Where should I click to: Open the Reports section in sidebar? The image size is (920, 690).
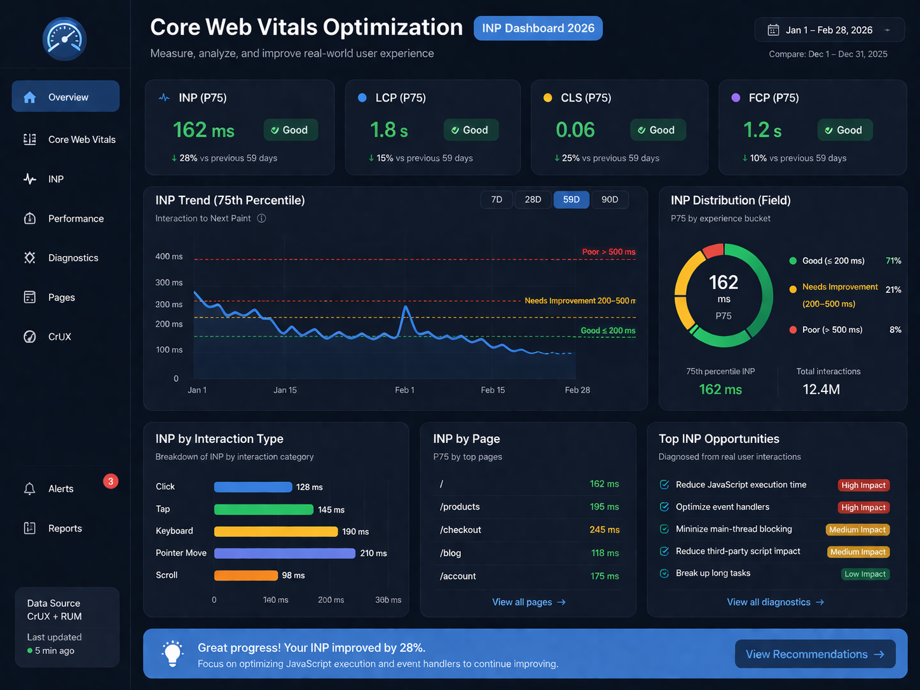pos(29,528)
